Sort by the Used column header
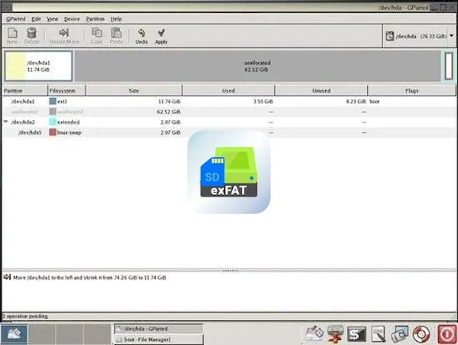 [x=228, y=91]
